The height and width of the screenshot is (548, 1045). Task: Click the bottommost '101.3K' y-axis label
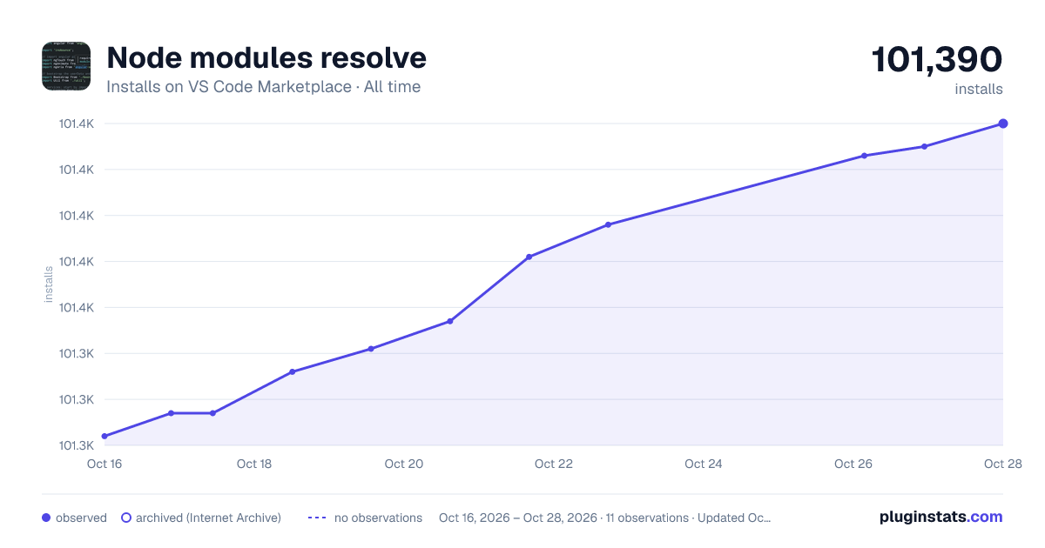click(77, 445)
